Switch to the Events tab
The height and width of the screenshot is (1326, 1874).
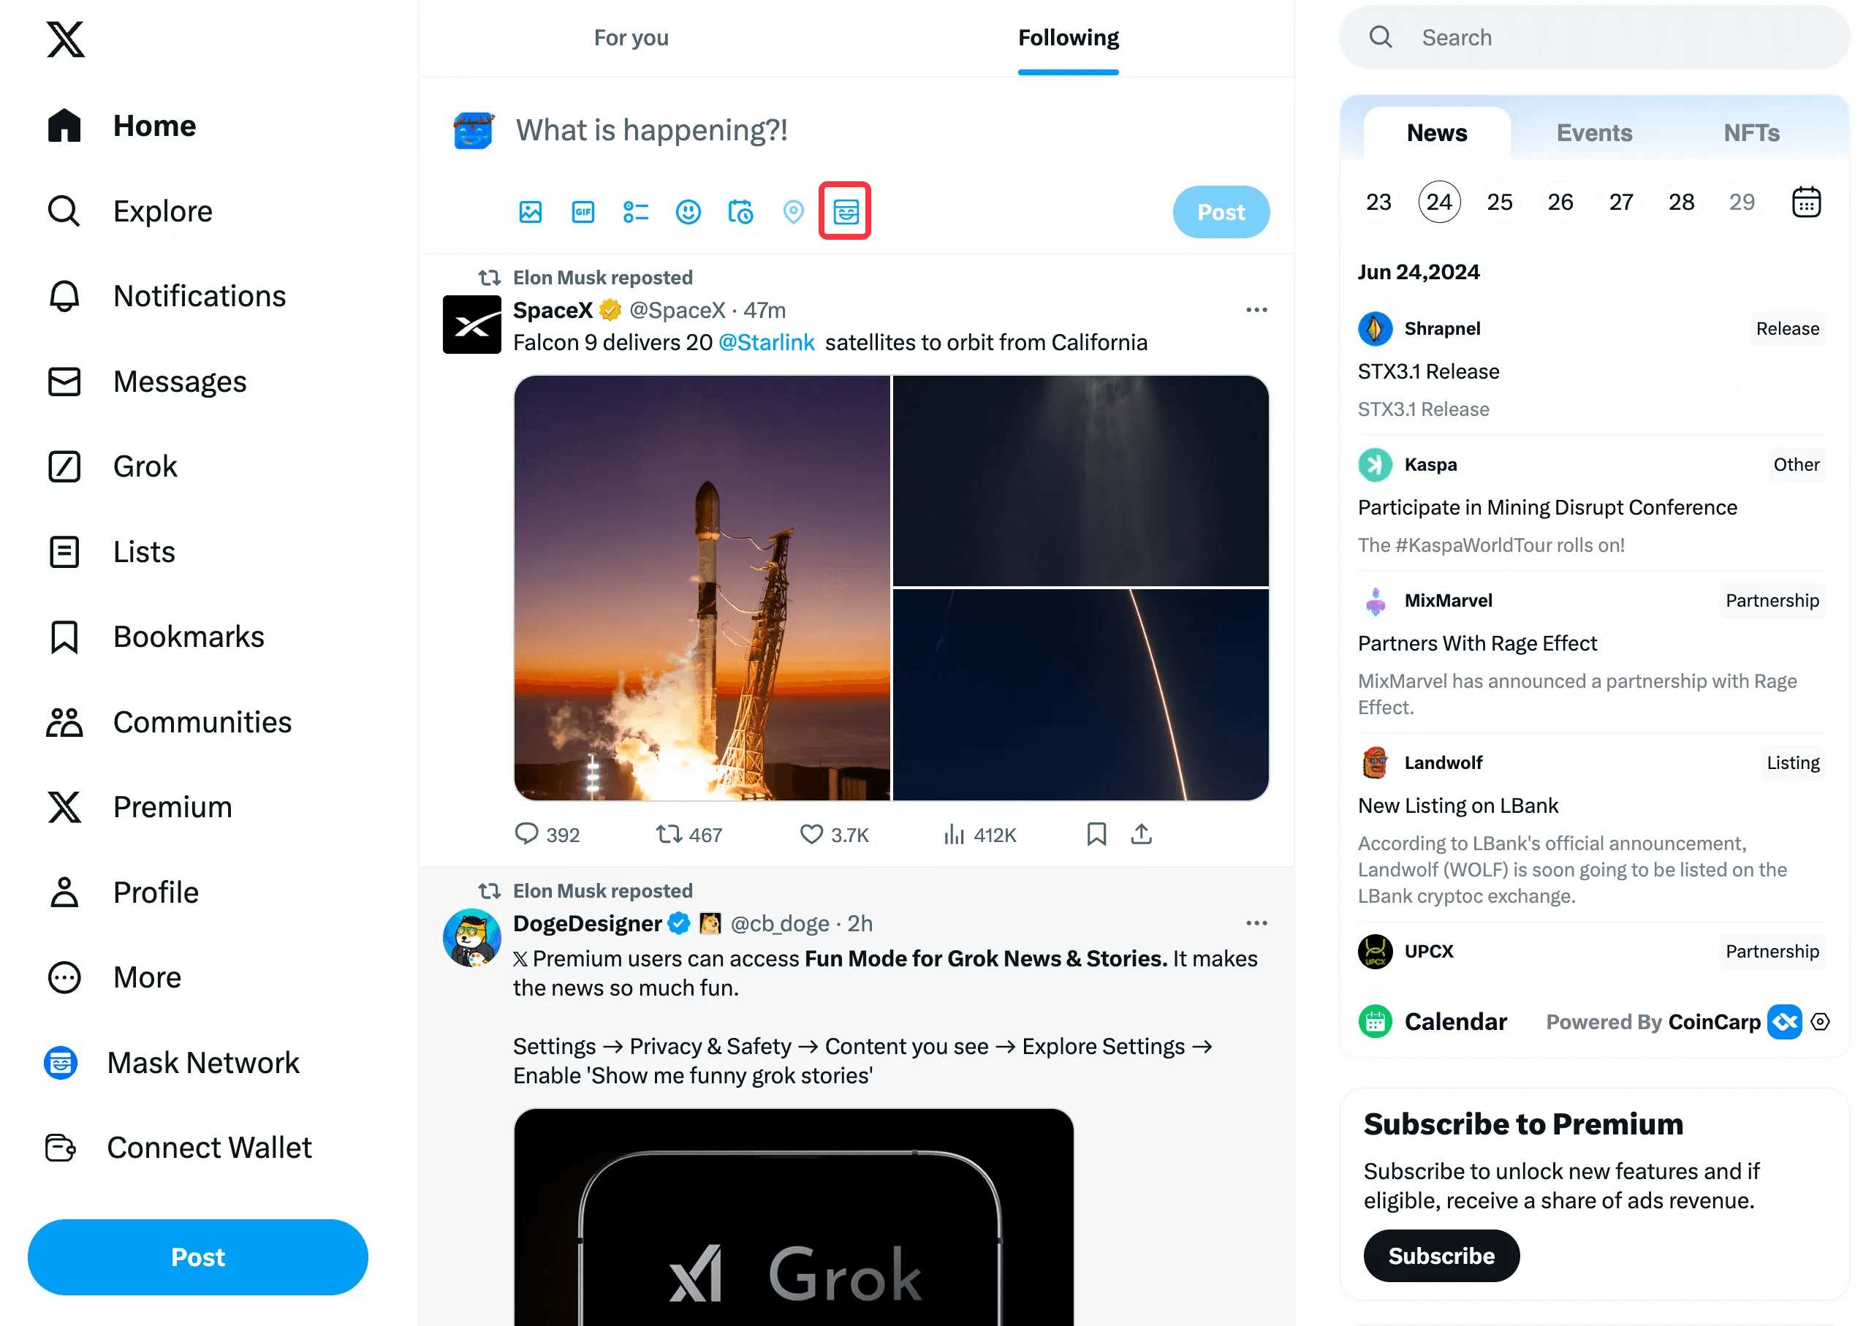coord(1593,132)
